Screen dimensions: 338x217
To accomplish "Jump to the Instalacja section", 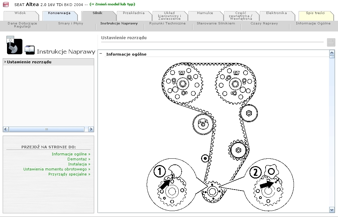I will [79, 164].
